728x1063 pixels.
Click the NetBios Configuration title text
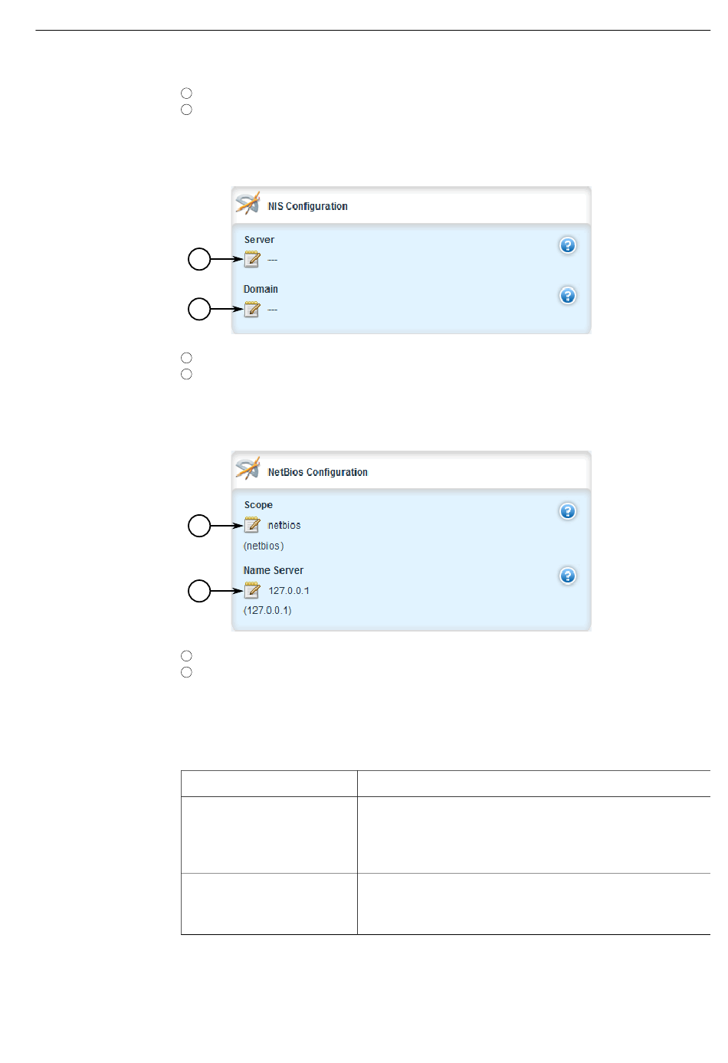pyautogui.click(x=318, y=472)
